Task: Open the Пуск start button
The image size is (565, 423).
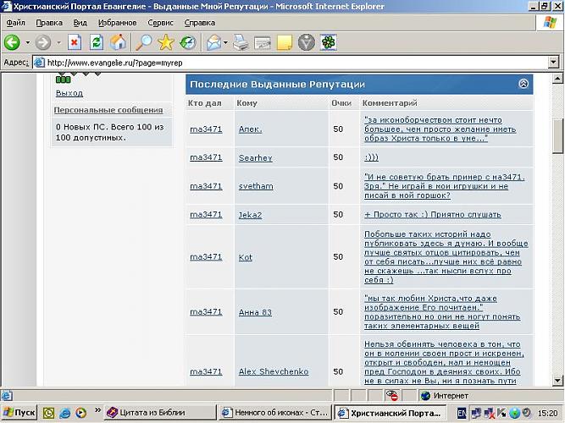Action: coord(20,413)
